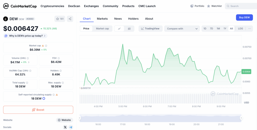Select the candlestick chart icon
Screen dimensions: 257x130
point(129,29)
